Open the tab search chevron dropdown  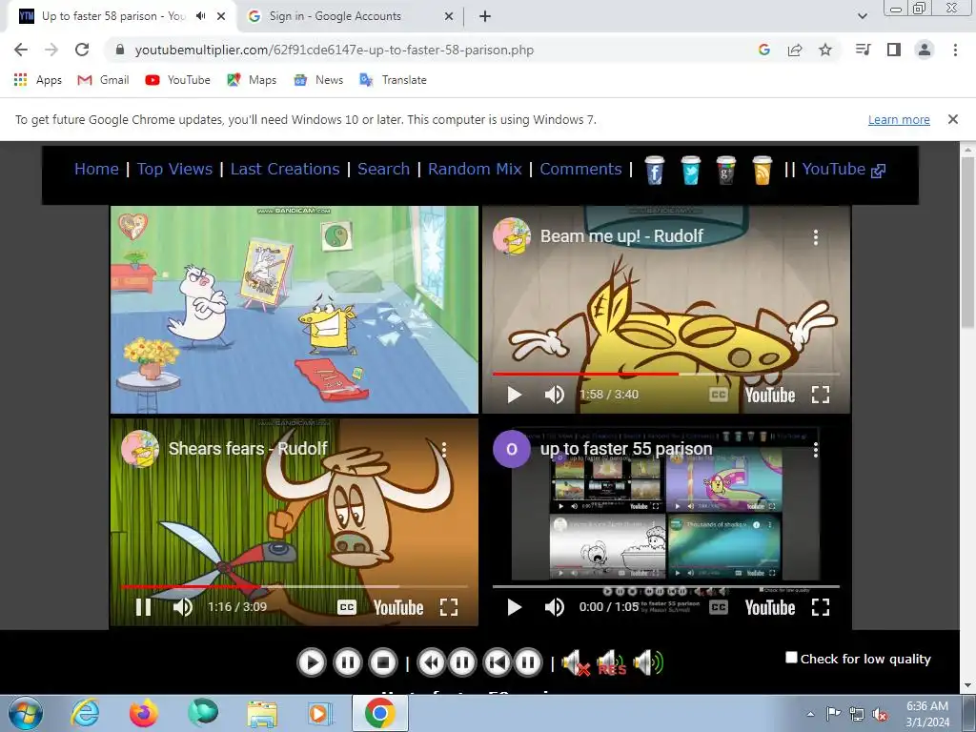coord(862,16)
